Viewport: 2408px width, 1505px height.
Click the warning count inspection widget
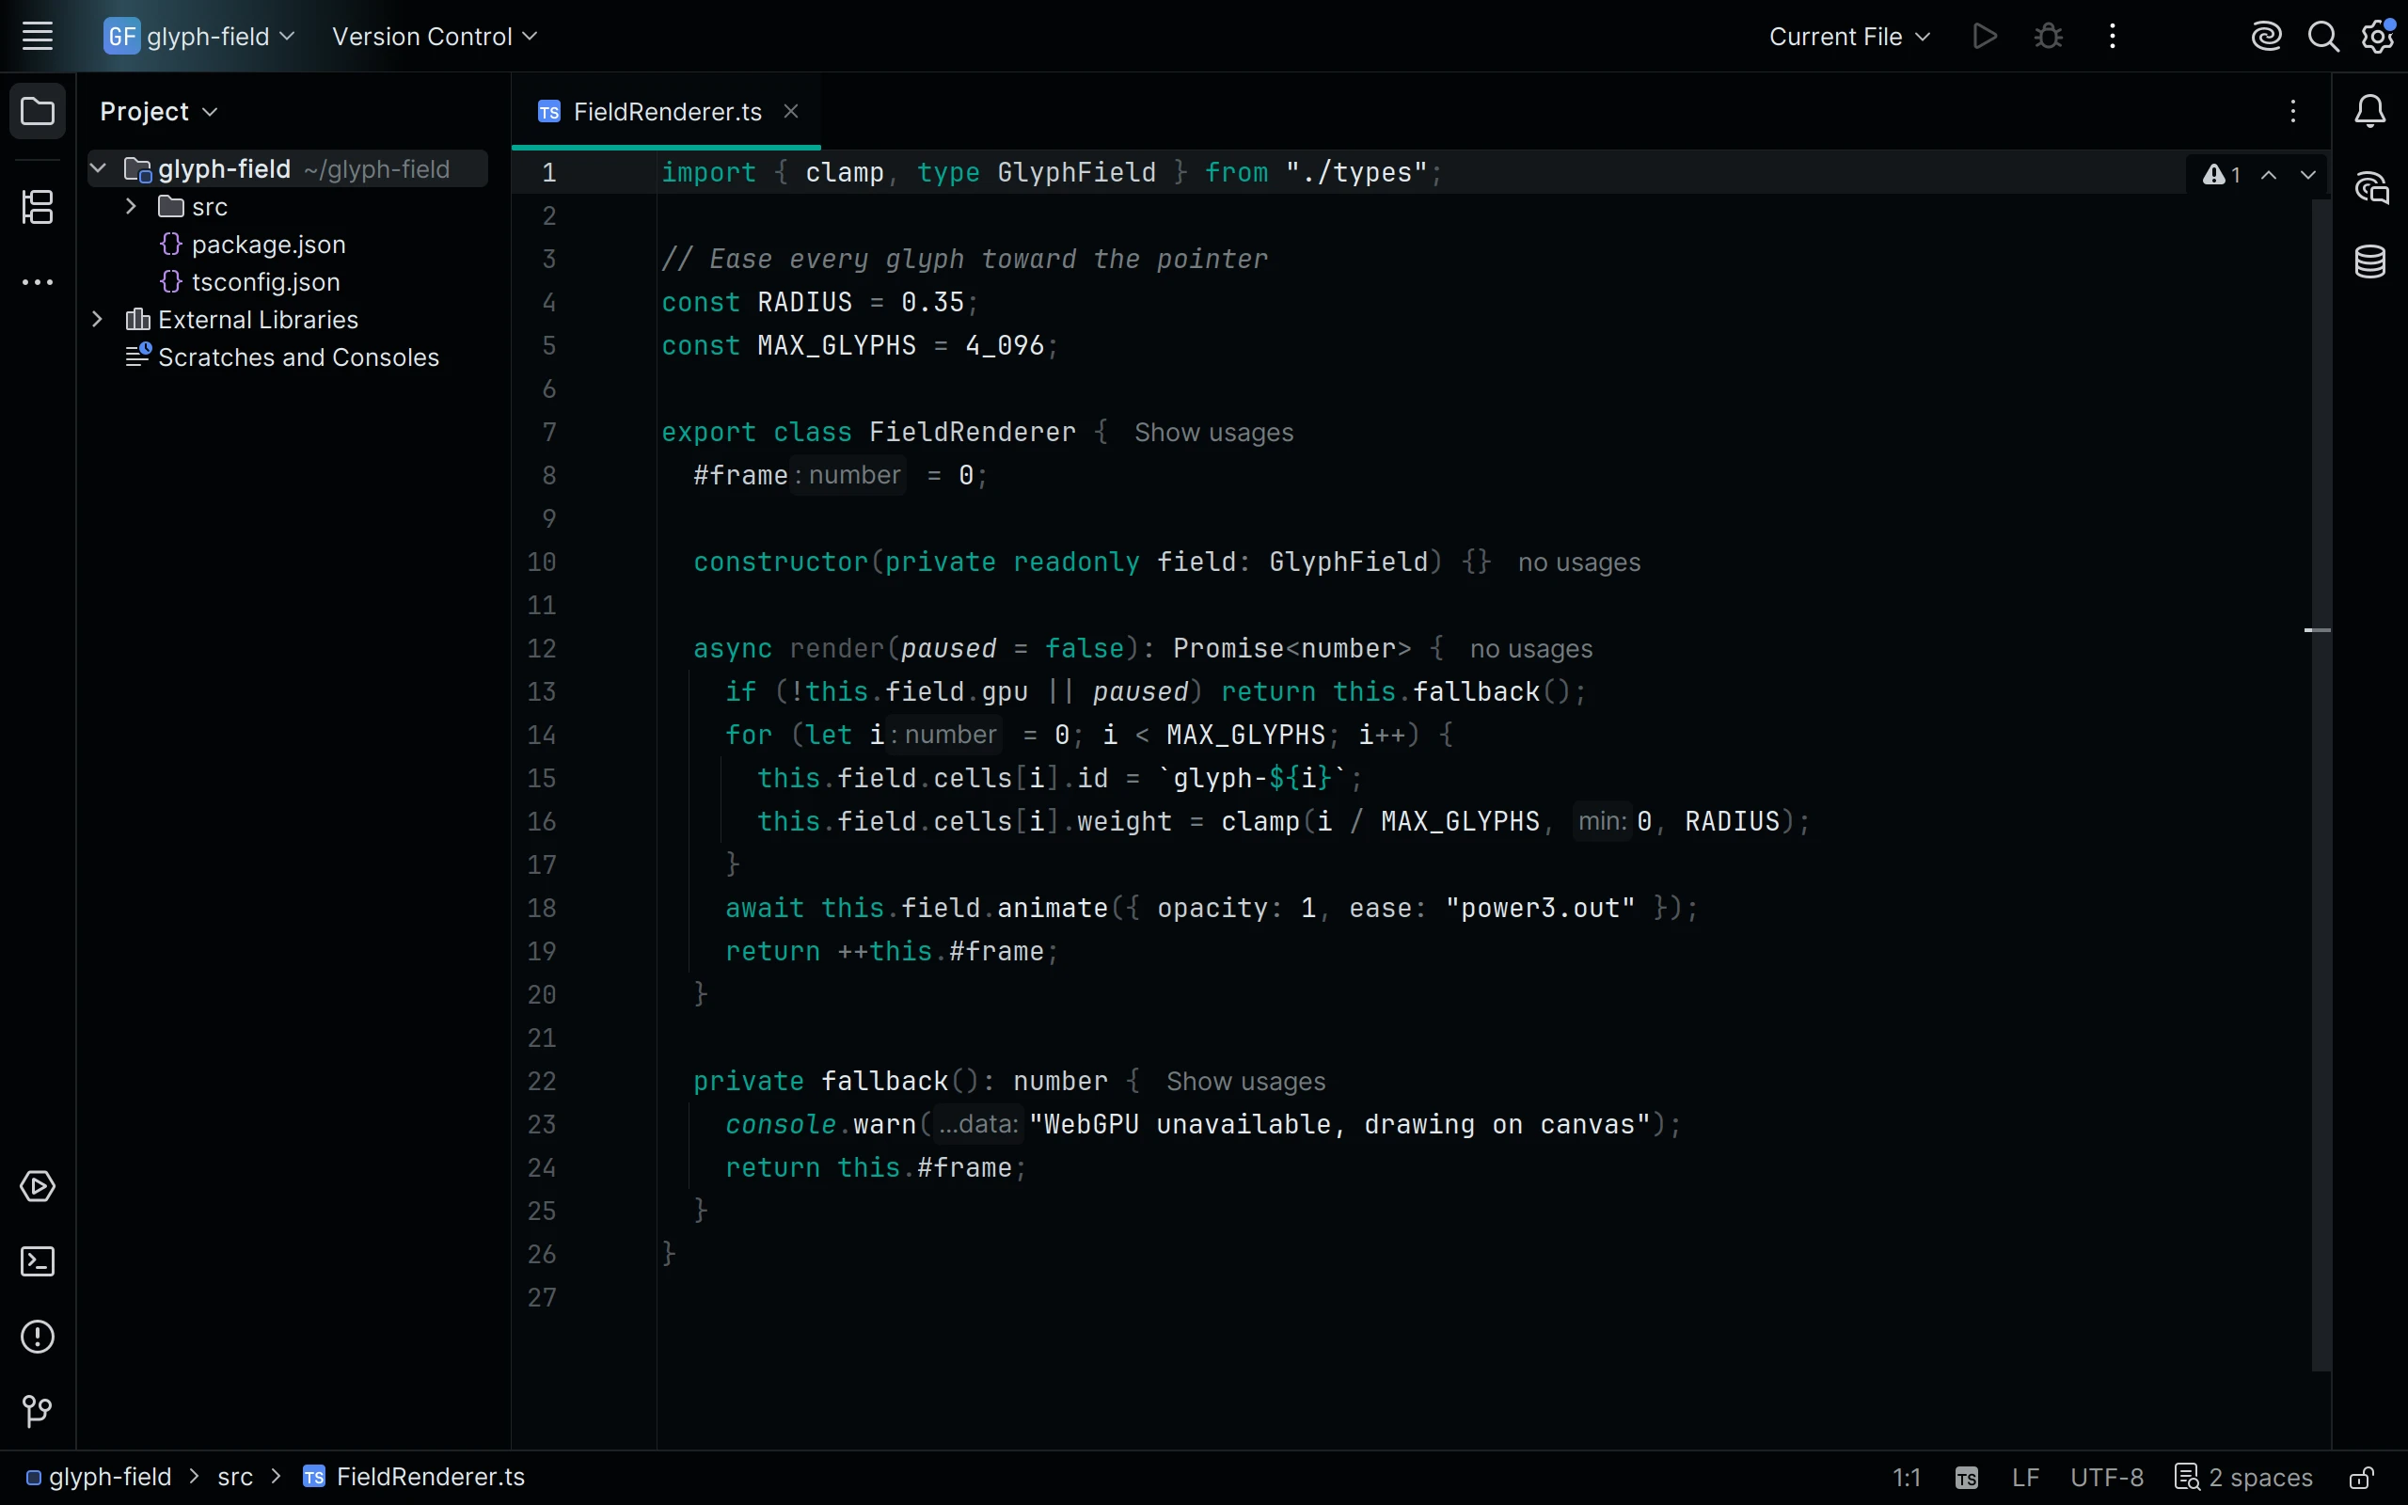[2222, 175]
